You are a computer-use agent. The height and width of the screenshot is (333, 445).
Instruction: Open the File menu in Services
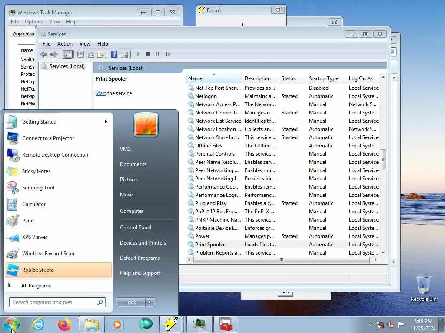click(x=46, y=44)
